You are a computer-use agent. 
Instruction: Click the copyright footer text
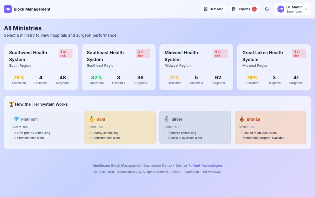click(x=157, y=172)
